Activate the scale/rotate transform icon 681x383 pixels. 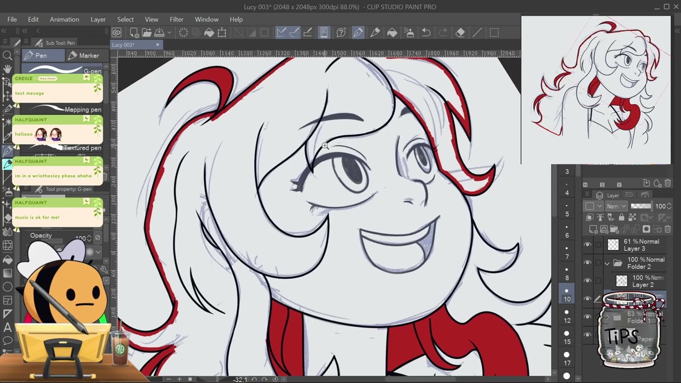coord(222,32)
